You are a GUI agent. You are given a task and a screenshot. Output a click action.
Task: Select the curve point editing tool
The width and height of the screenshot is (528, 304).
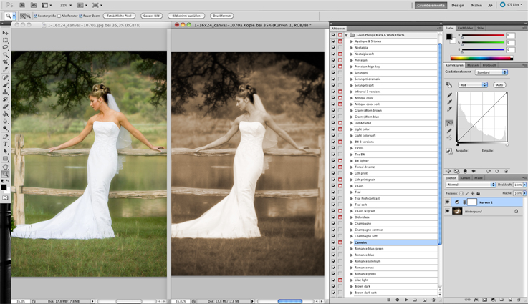450,124
